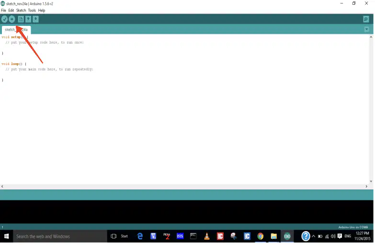Open the File menu

[3, 10]
